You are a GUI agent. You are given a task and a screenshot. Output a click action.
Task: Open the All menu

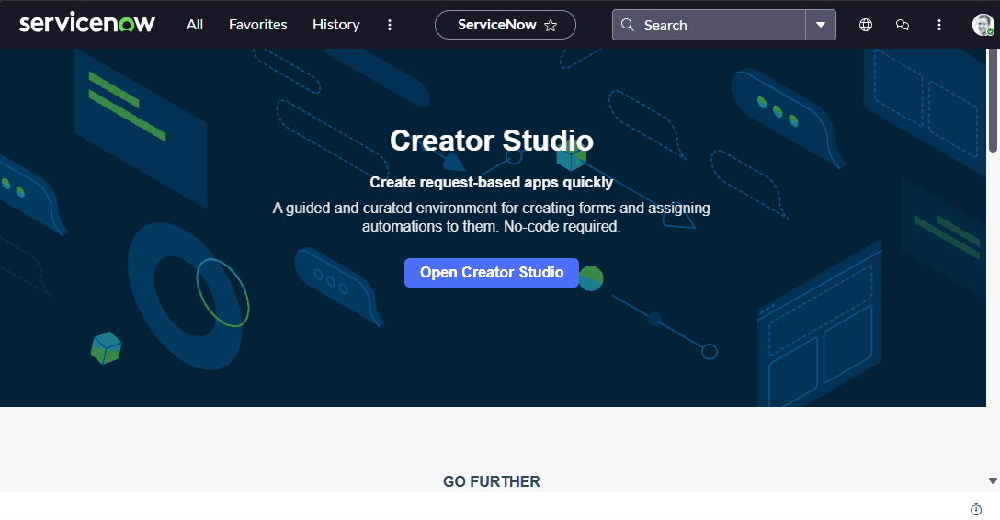pyautogui.click(x=195, y=25)
